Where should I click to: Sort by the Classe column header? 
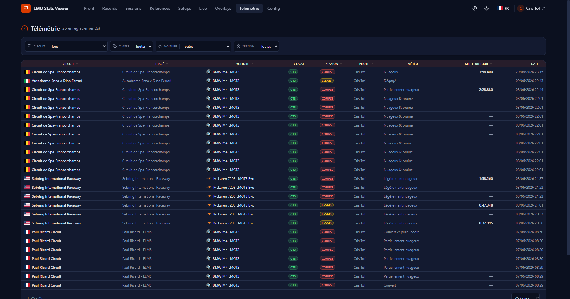click(x=301, y=64)
